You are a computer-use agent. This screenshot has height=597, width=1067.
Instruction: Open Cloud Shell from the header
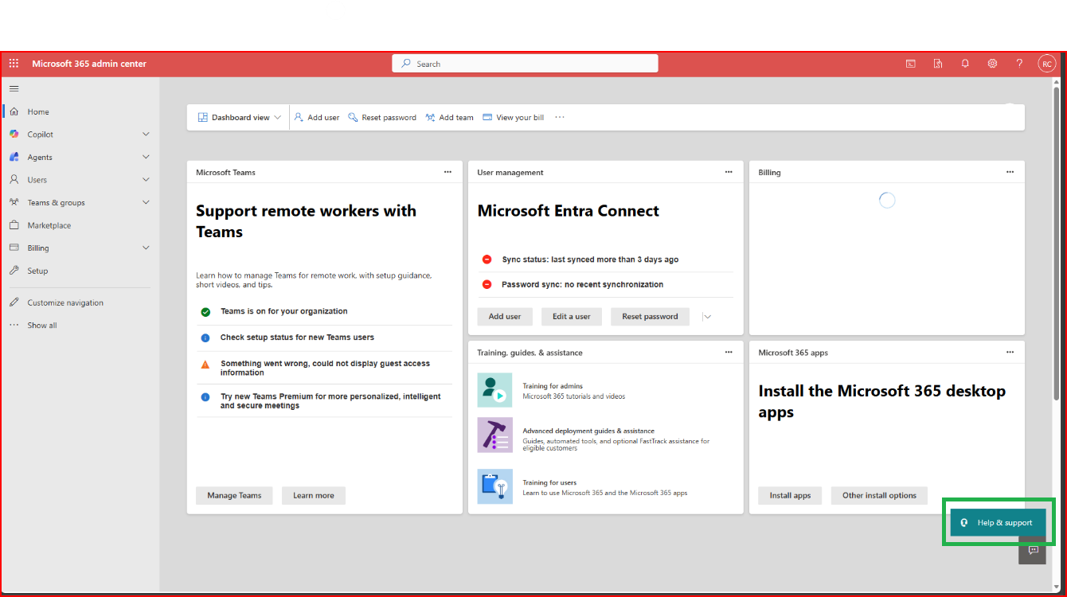910,64
